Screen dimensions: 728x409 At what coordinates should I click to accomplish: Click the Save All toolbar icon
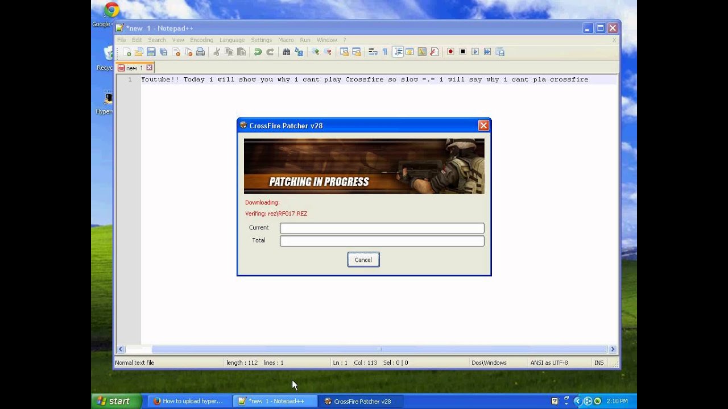pos(164,52)
